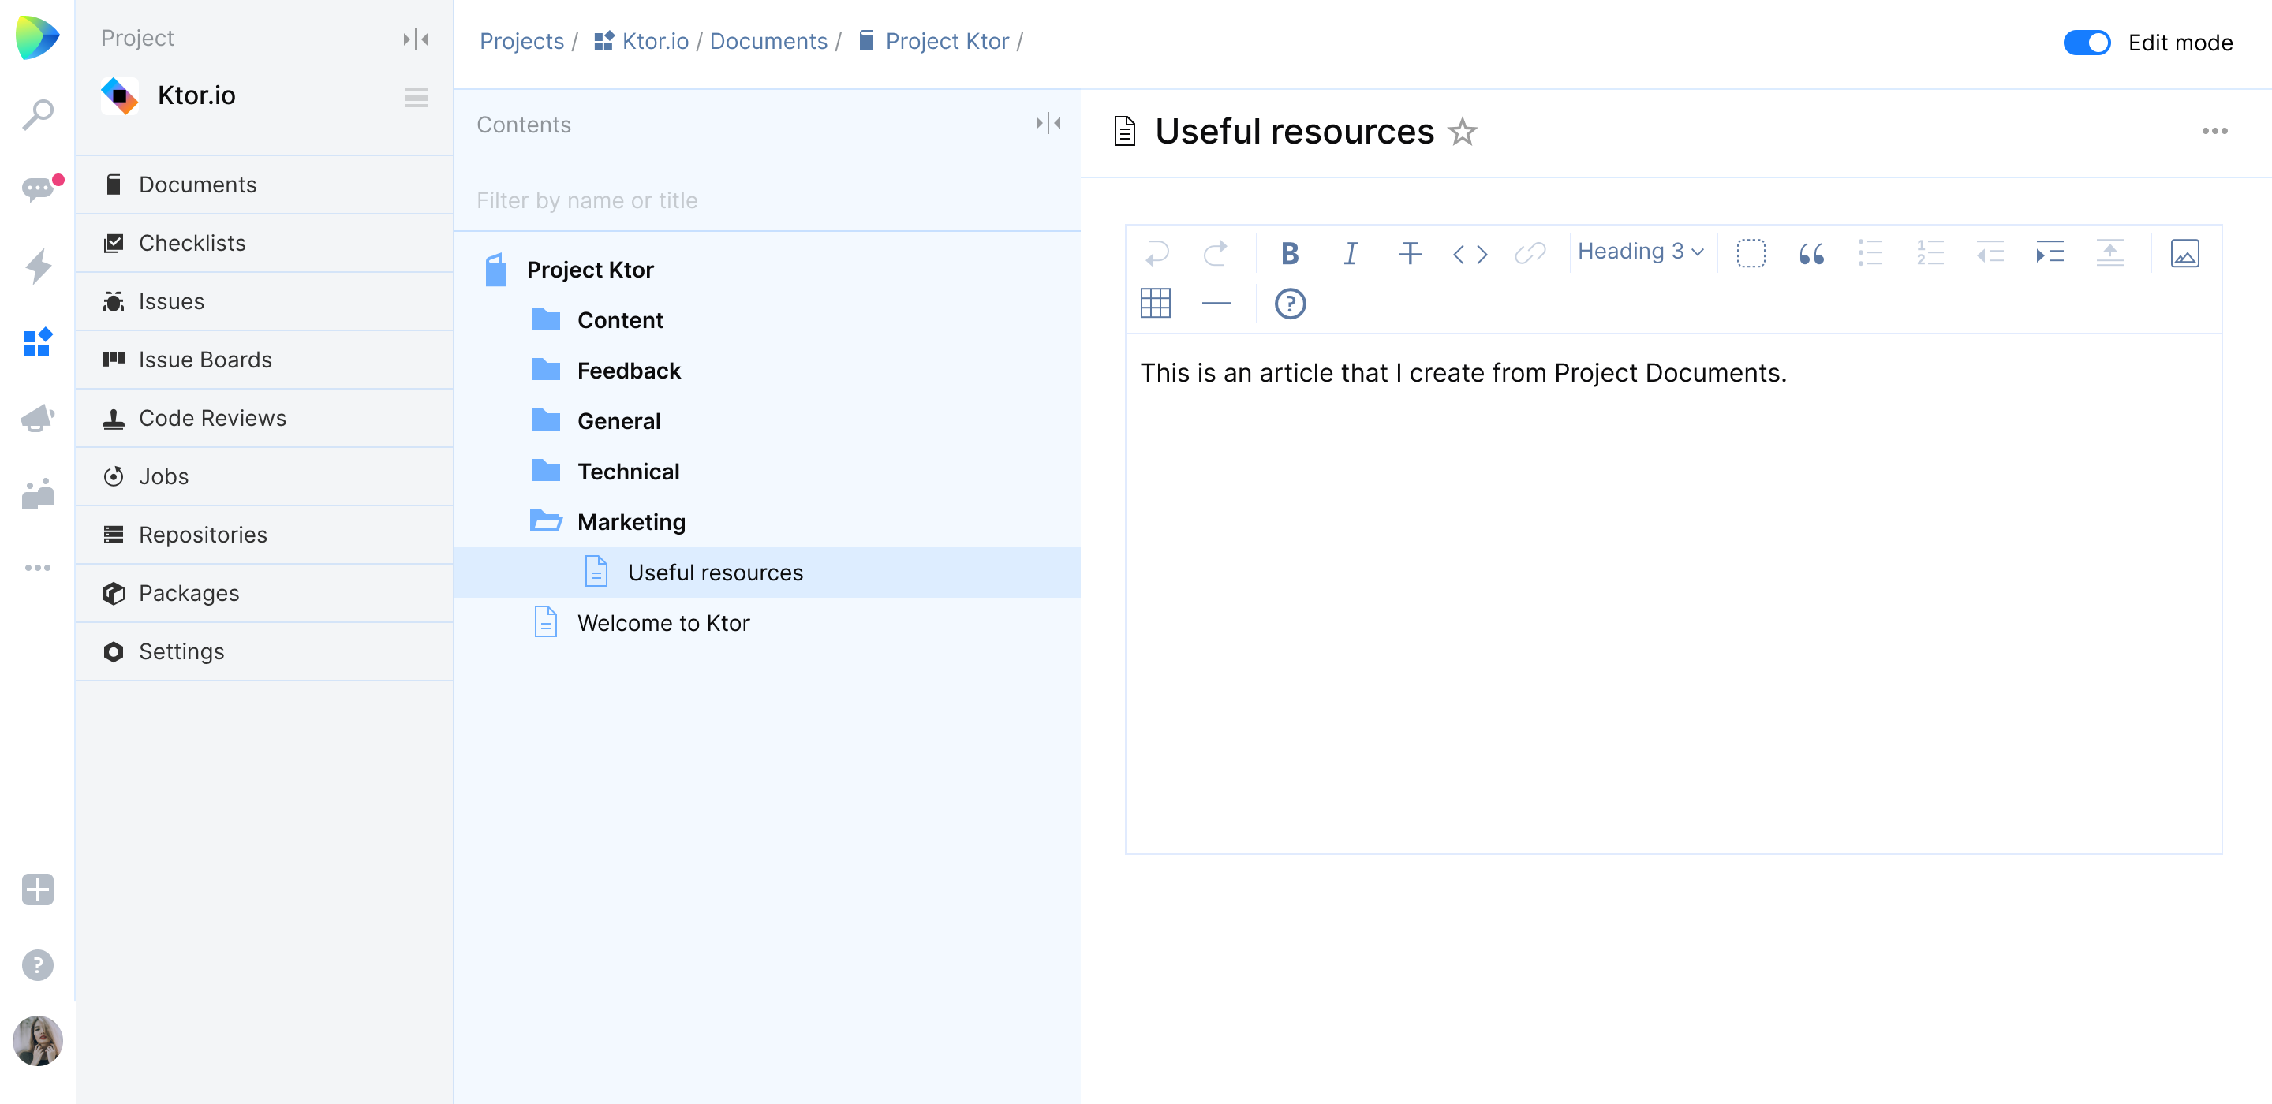This screenshot has height=1104, width=2272.
Task: Open Issue Boards in project menu
Action: pos(263,360)
